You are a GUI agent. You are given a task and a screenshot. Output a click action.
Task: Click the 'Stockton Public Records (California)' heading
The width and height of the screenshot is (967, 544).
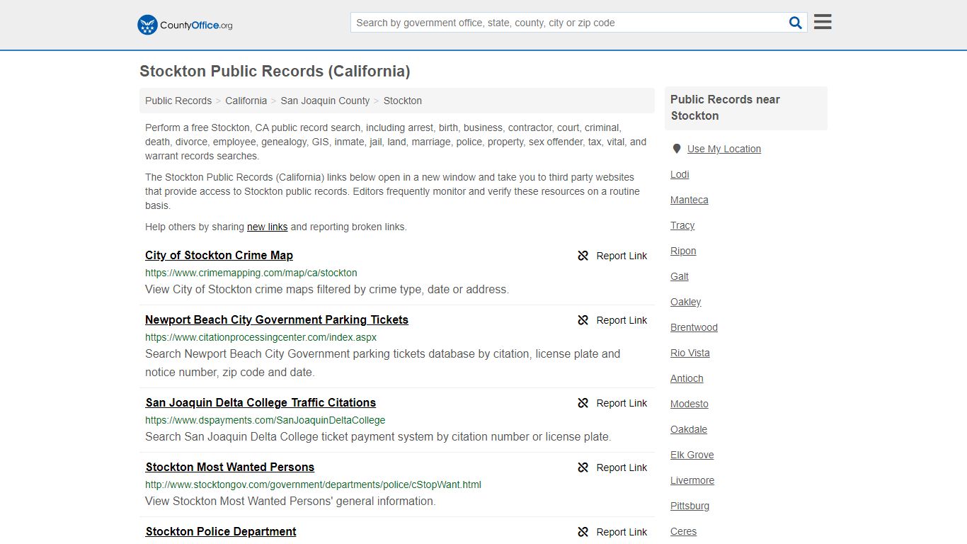coord(275,71)
